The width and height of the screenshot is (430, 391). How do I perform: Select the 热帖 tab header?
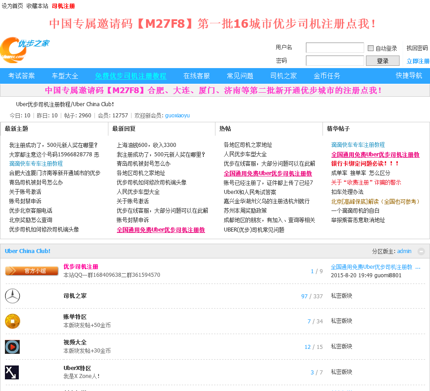225,129
